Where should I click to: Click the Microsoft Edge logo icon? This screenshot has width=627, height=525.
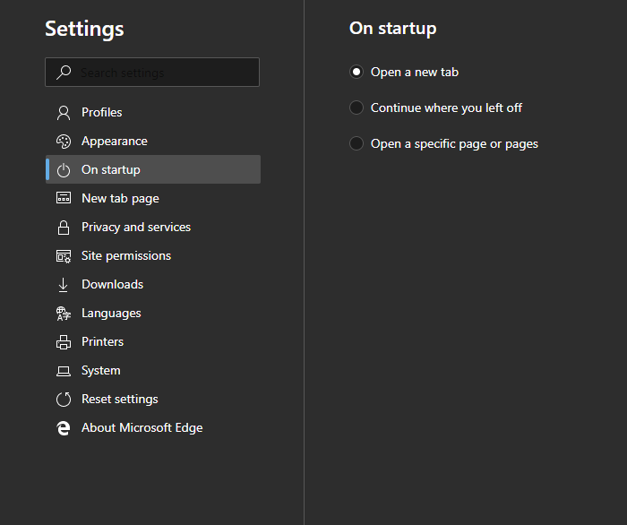point(64,427)
